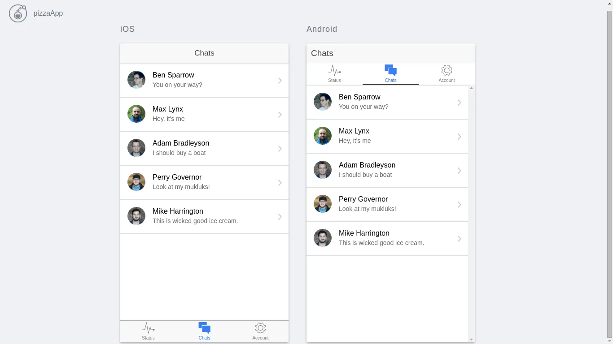Click Mike Harrington chevron in iOS list

(x=280, y=217)
